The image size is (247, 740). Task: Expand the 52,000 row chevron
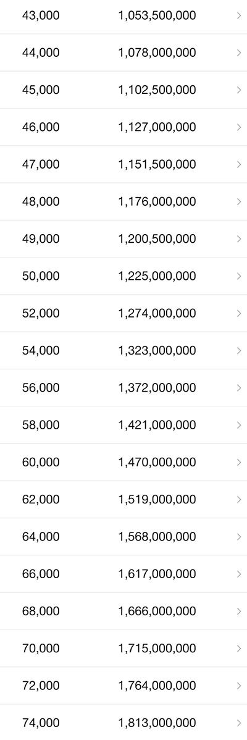tap(239, 313)
